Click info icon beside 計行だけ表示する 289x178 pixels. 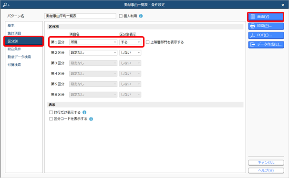click(84, 112)
